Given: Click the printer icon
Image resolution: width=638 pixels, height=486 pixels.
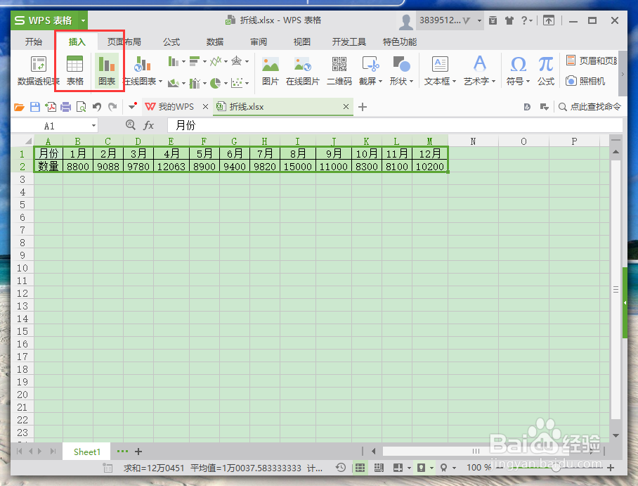Looking at the screenshot, I should [65, 107].
